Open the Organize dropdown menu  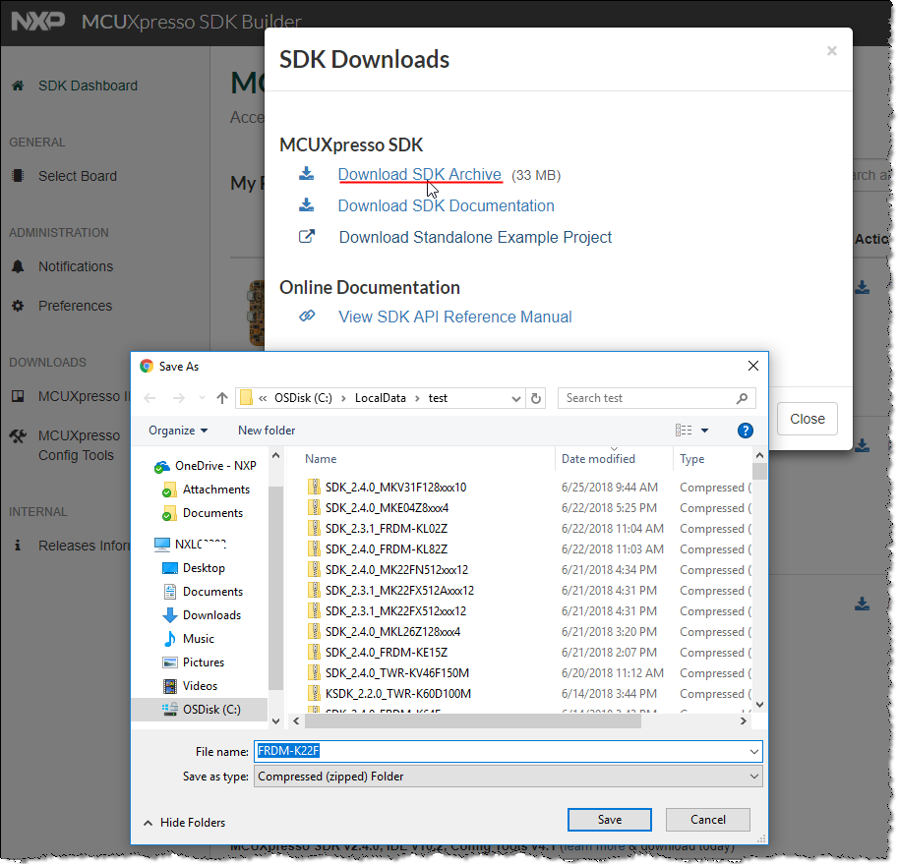click(178, 431)
